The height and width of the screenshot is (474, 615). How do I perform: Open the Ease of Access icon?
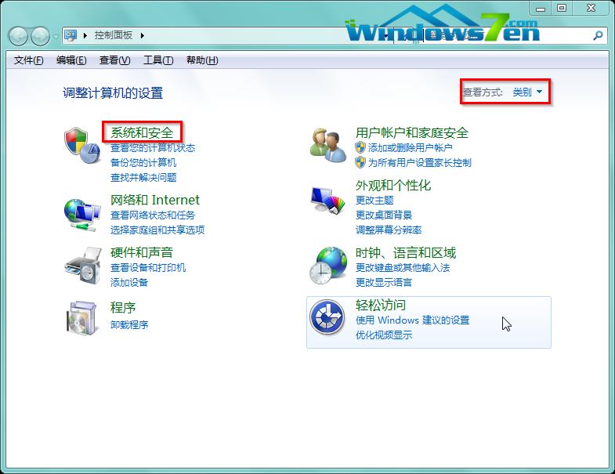click(x=327, y=317)
